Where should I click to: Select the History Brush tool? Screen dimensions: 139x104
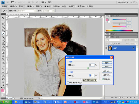[3, 47]
